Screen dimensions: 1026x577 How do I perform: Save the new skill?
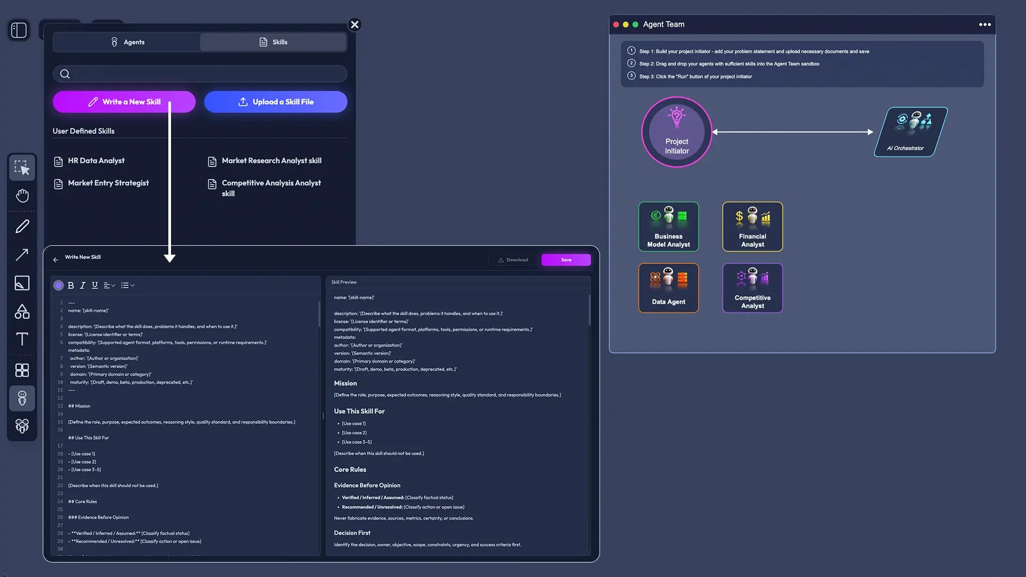tap(566, 260)
